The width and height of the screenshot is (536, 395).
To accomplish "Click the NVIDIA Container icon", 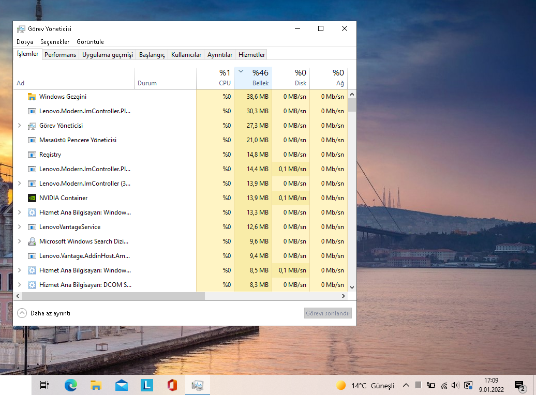I will coord(32,198).
